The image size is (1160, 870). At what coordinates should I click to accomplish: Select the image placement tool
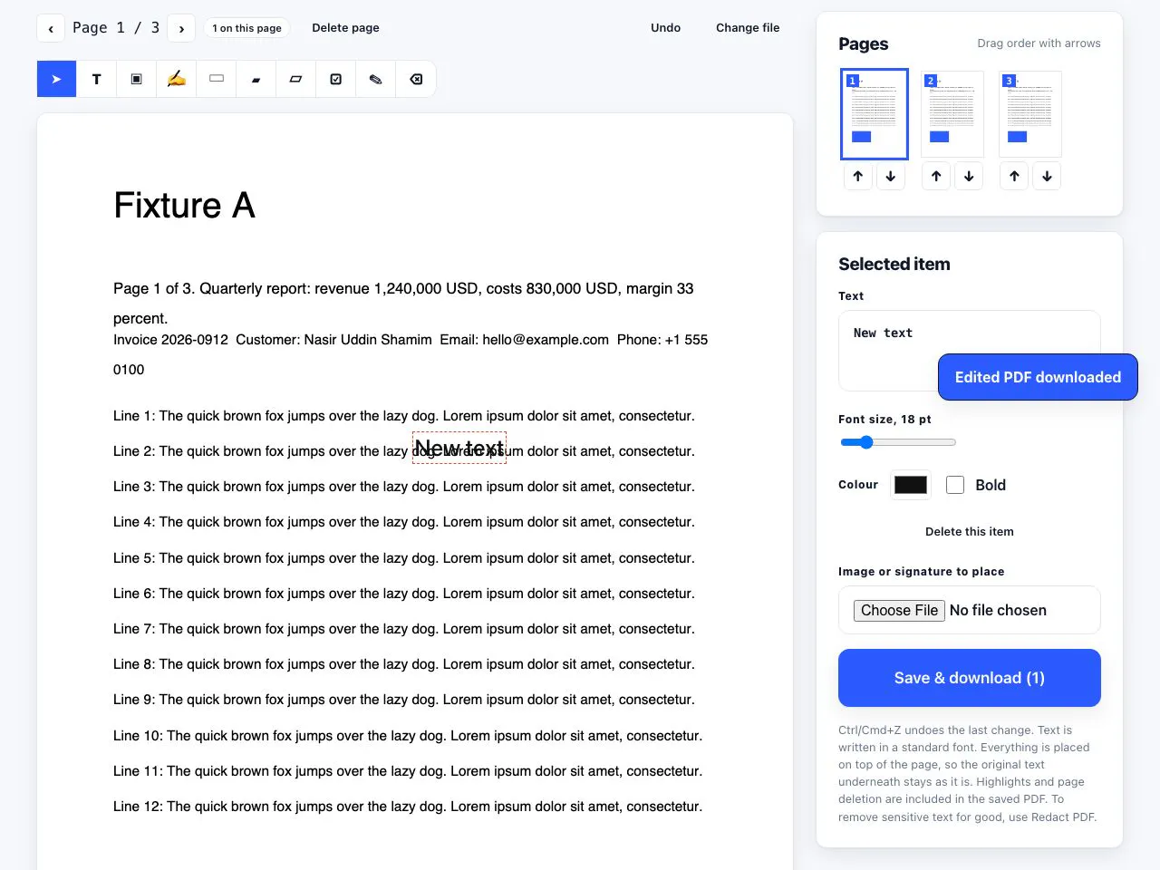136,79
